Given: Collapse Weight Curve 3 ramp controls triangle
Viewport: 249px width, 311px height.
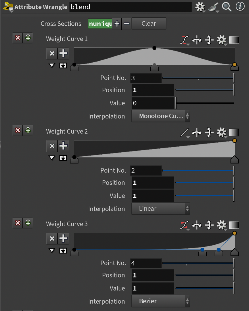Looking at the screenshot, I should [x=51, y=251].
